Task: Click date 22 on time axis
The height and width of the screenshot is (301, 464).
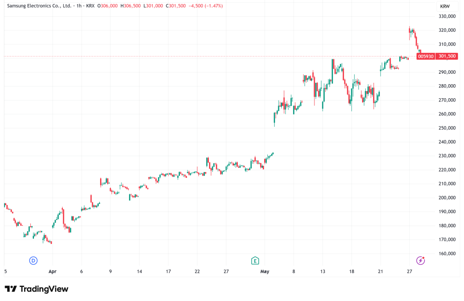Action: (197, 272)
